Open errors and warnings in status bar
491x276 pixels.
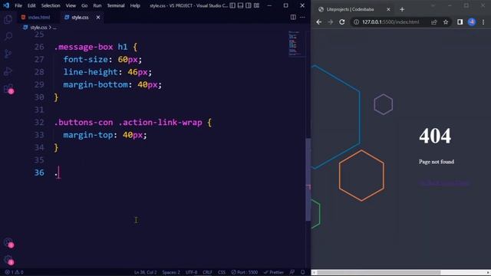pos(14,272)
